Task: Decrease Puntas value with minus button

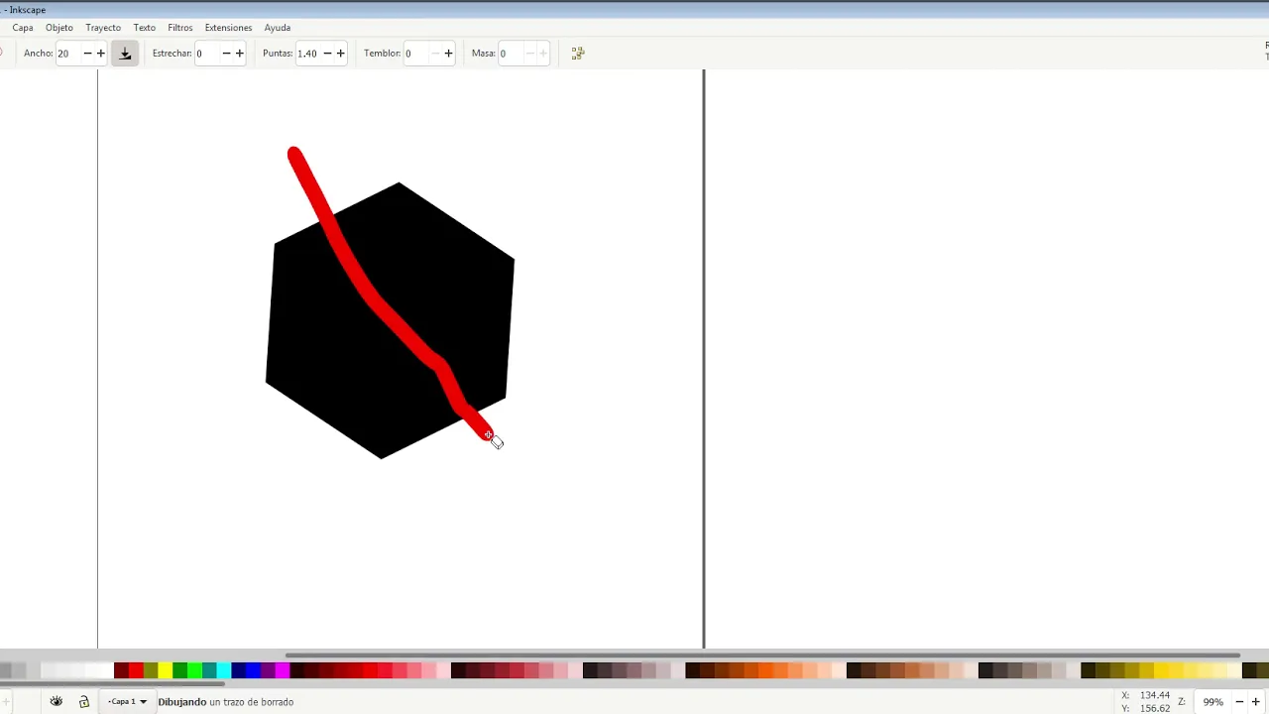Action: (327, 54)
